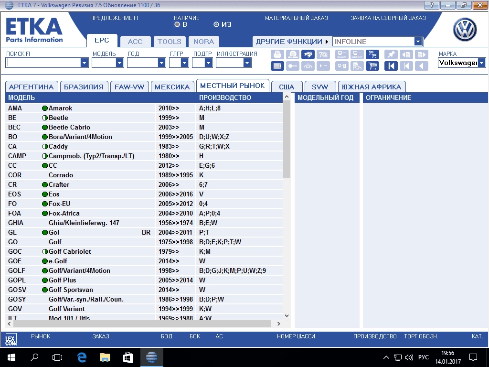The height and width of the screenshot is (367, 489).
Task: Open the wheel and tire function icon
Action: click(293, 54)
